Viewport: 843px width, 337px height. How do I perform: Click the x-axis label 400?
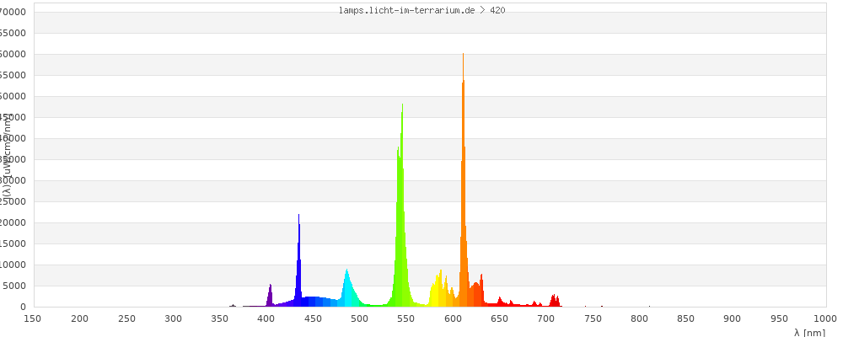[x=266, y=318]
